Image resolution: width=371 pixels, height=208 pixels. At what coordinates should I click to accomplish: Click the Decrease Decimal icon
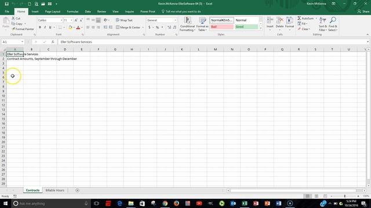point(174,27)
